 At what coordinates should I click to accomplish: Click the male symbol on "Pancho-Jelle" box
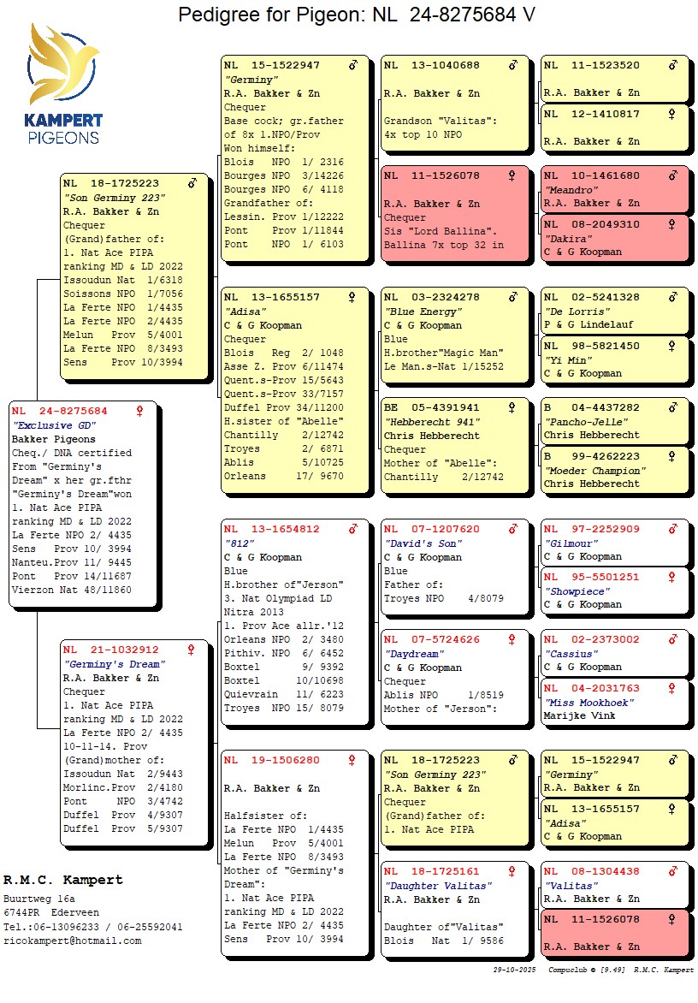(672, 408)
